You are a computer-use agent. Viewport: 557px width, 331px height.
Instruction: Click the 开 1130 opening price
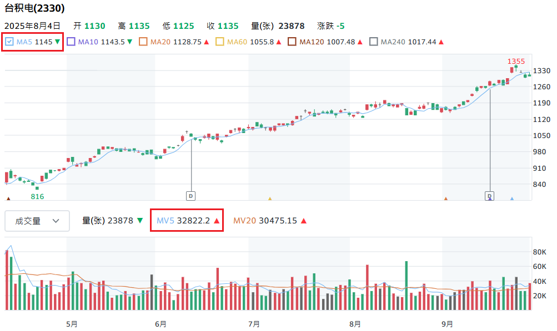(x=89, y=26)
